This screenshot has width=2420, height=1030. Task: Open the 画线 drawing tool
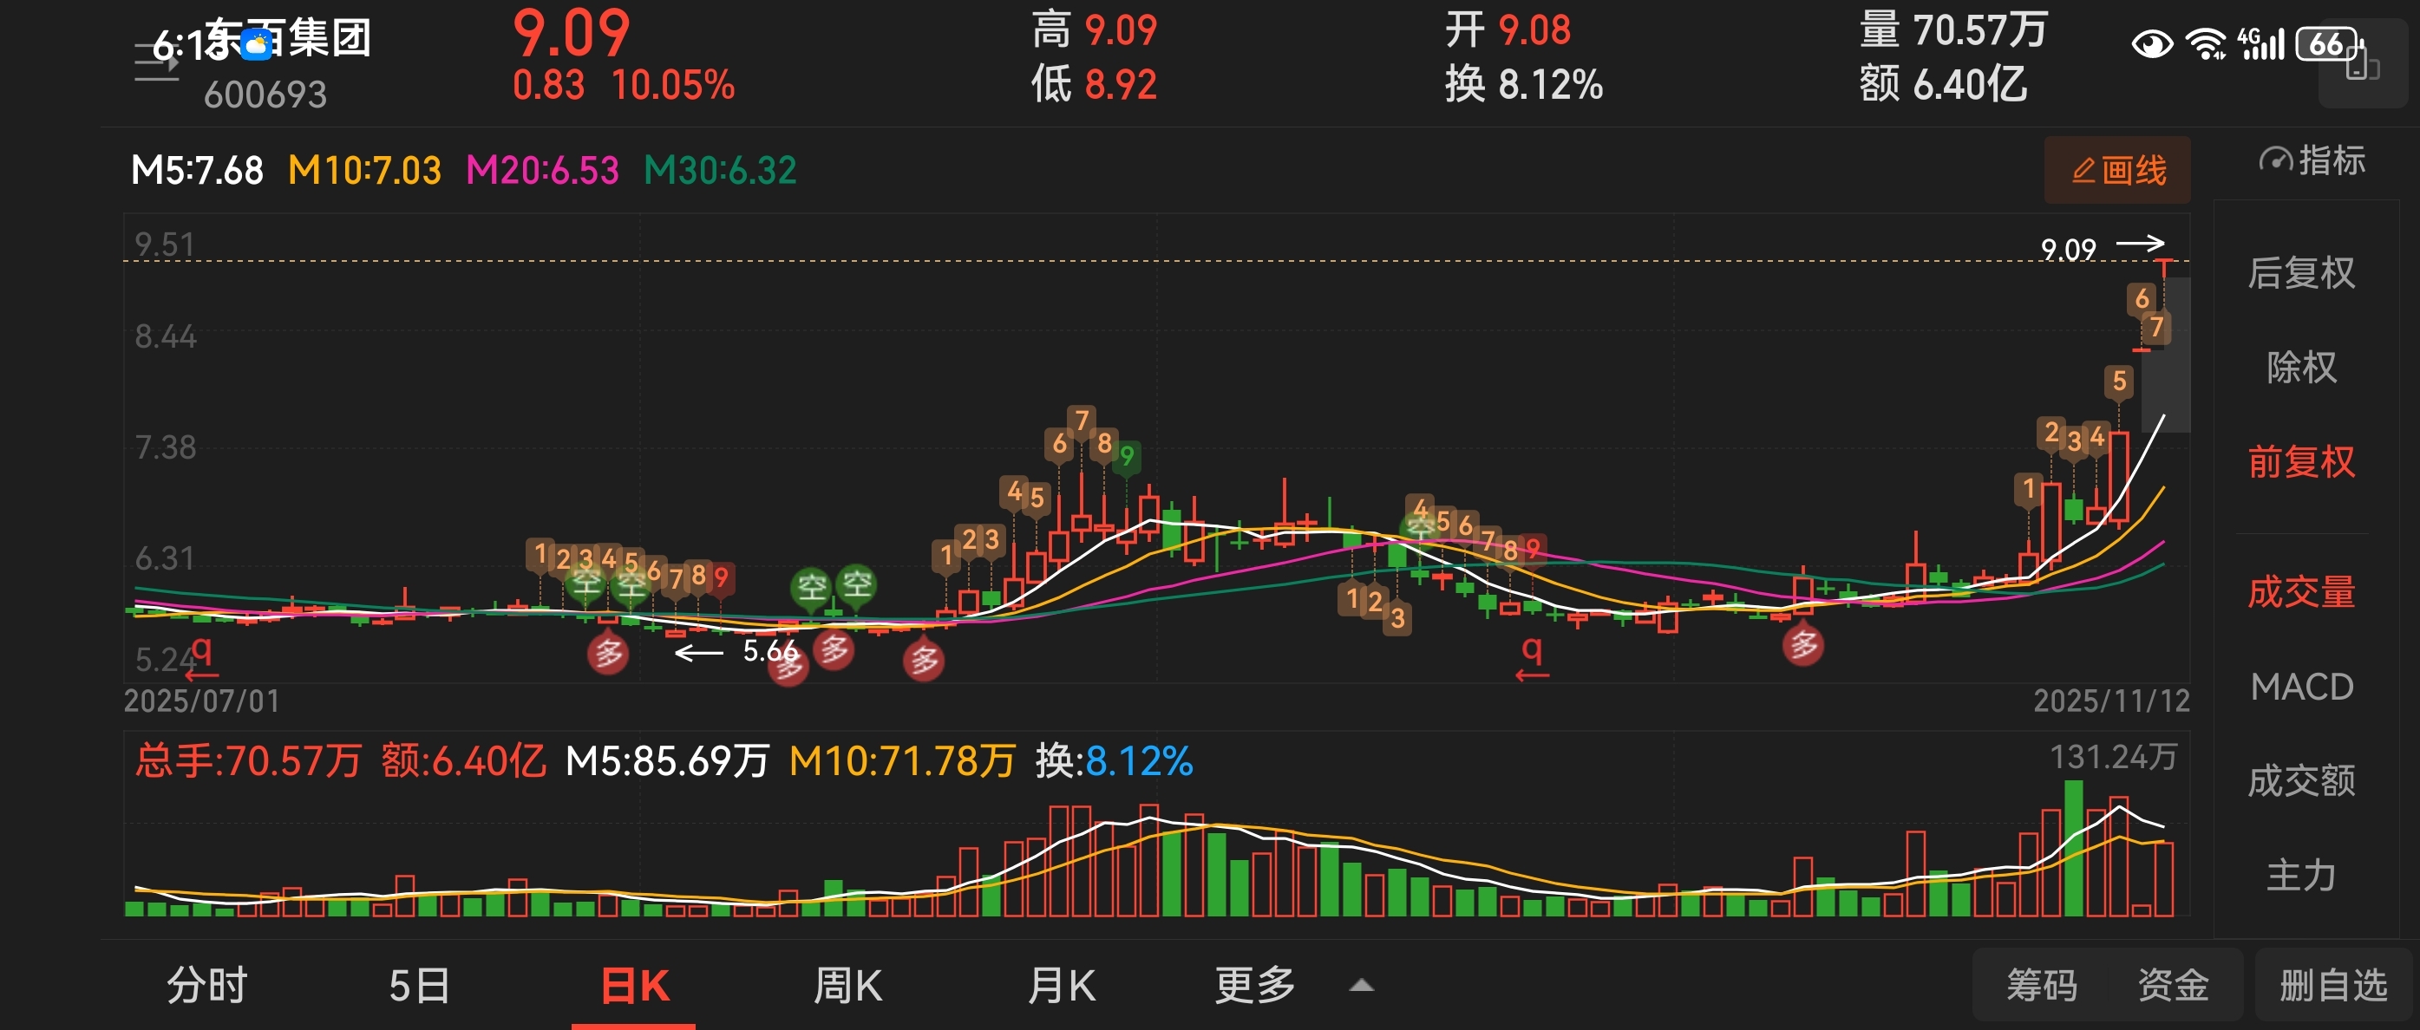tap(2116, 170)
